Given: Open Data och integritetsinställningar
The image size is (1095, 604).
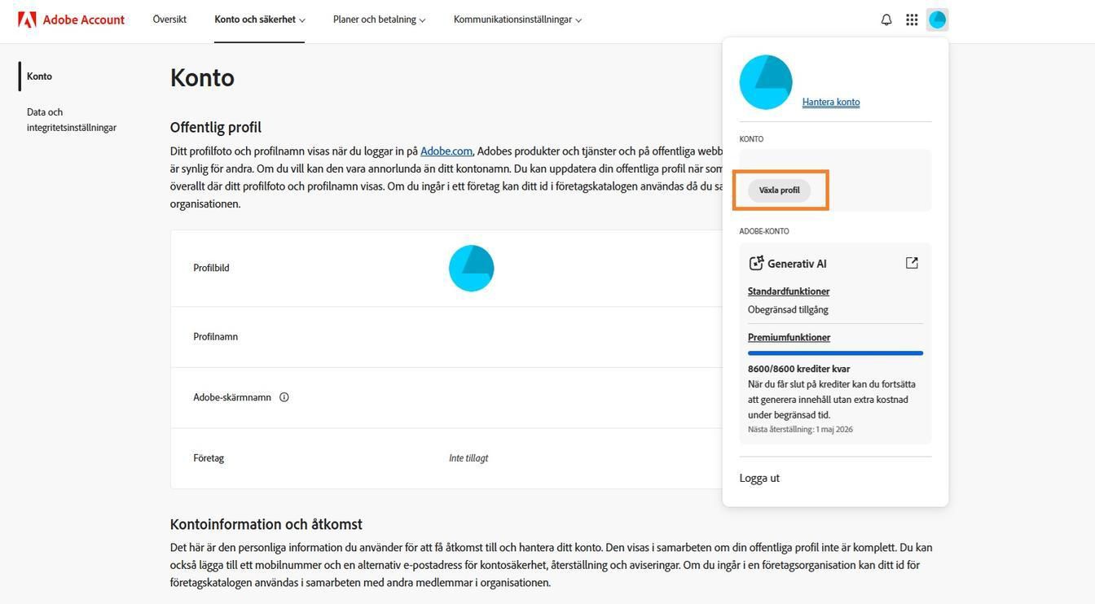Looking at the screenshot, I should click(x=72, y=120).
